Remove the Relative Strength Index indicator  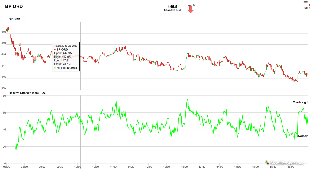tap(44, 93)
